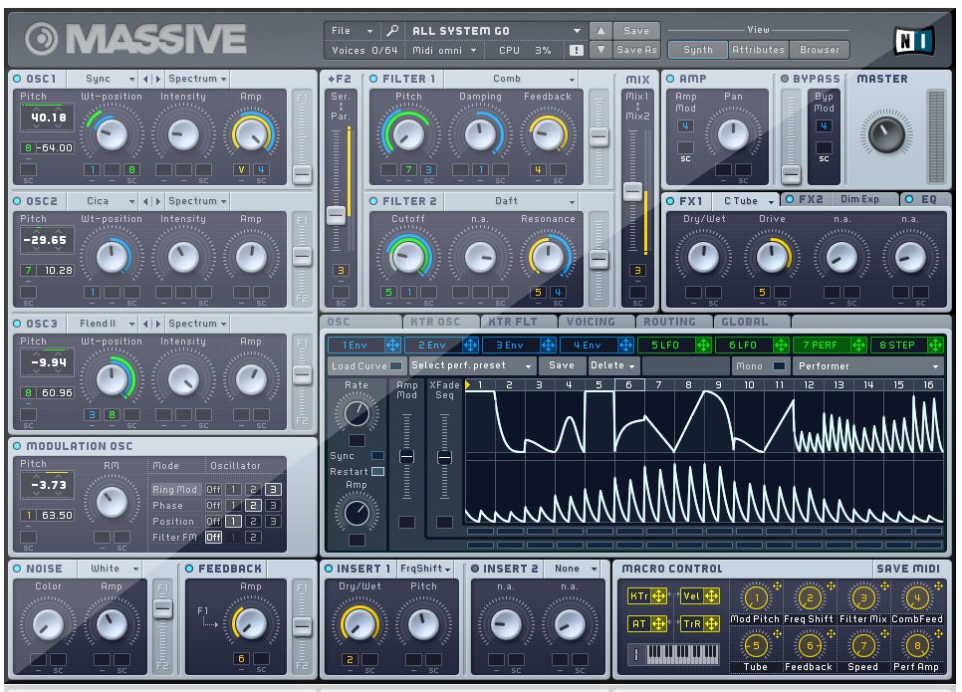Click the Save As button
Viewport: 962px width, 692px height.
point(636,50)
